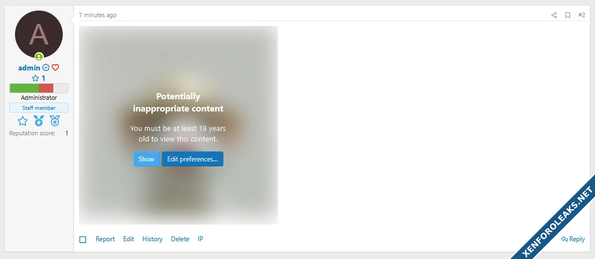Open the admin username profile link

(29, 68)
